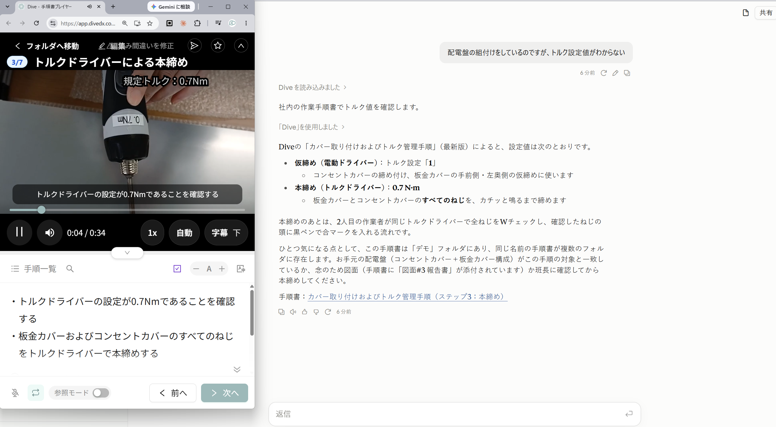Favorite this procedure with the star circle icon

click(x=218, y=46)
